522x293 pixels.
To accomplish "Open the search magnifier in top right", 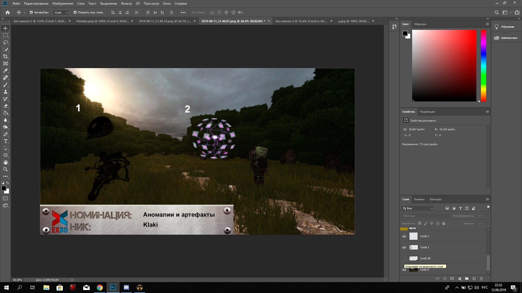I will click(x=496, y=12).
